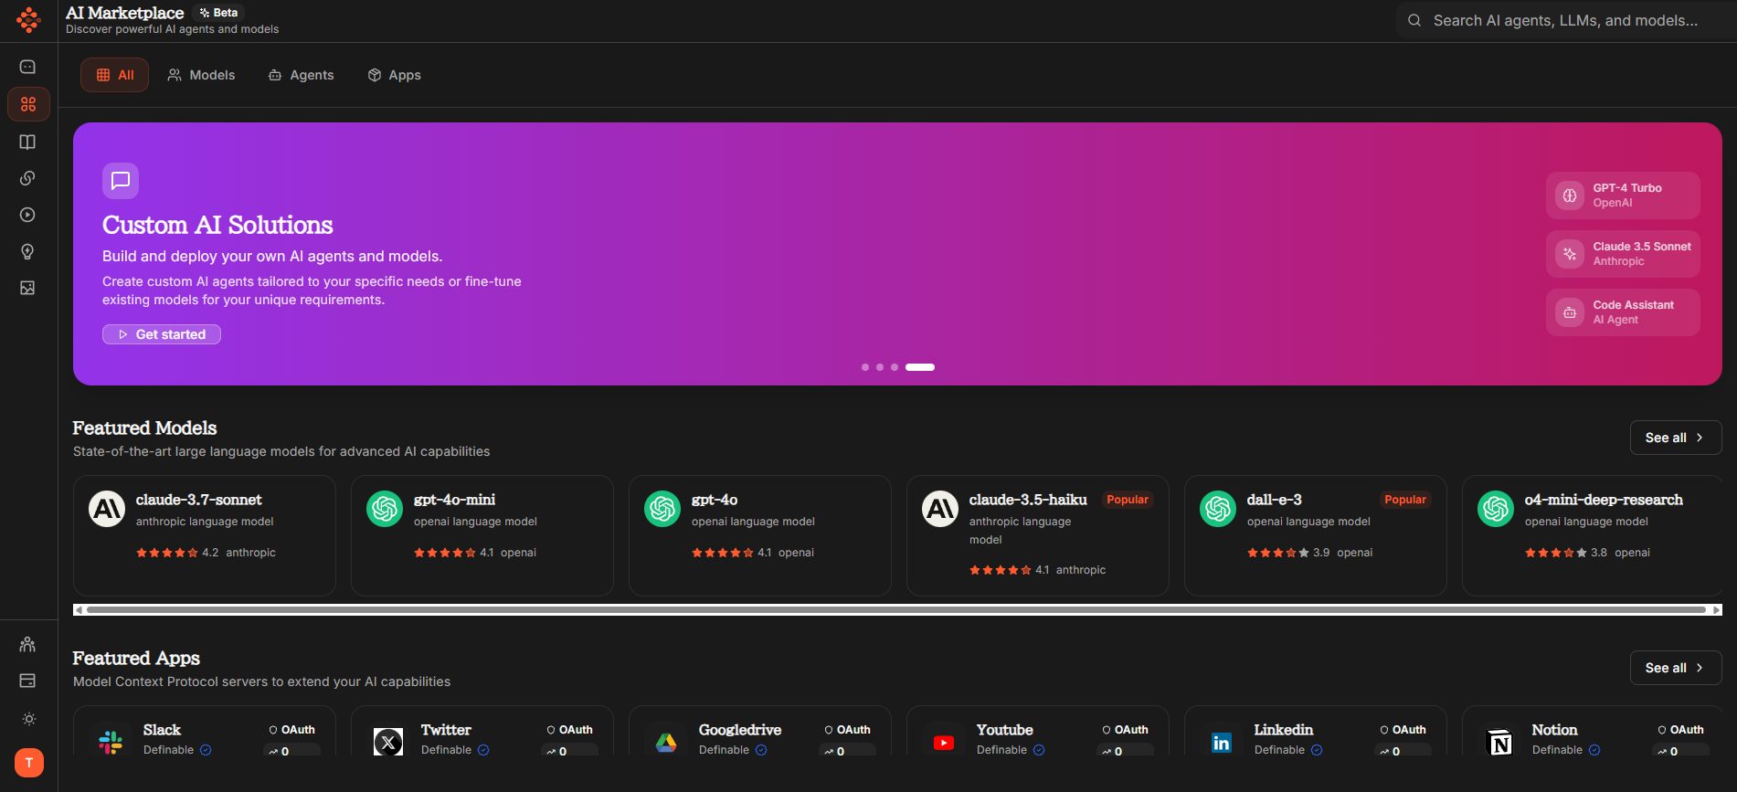Select the Claude 3.5 Sonnet banner card

coord(1623,254)
